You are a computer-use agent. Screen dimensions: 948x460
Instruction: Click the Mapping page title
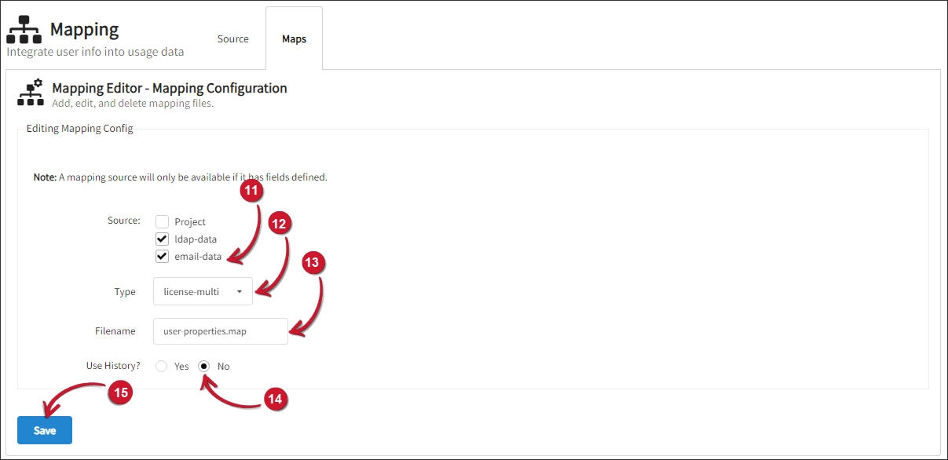(x=85, y=30)
